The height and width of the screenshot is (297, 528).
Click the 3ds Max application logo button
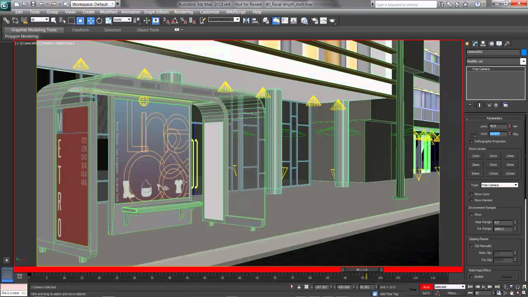click(x=6, y=5)
